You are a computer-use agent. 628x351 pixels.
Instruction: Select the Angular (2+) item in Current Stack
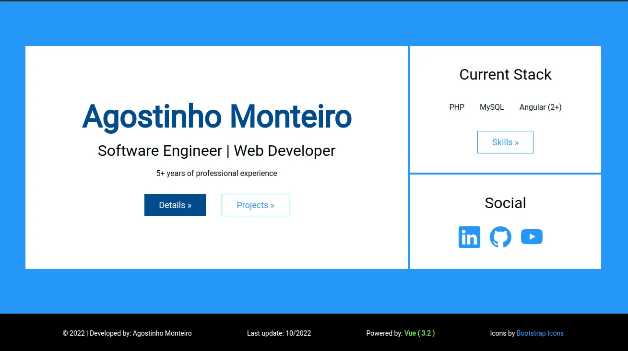point(540,107)
